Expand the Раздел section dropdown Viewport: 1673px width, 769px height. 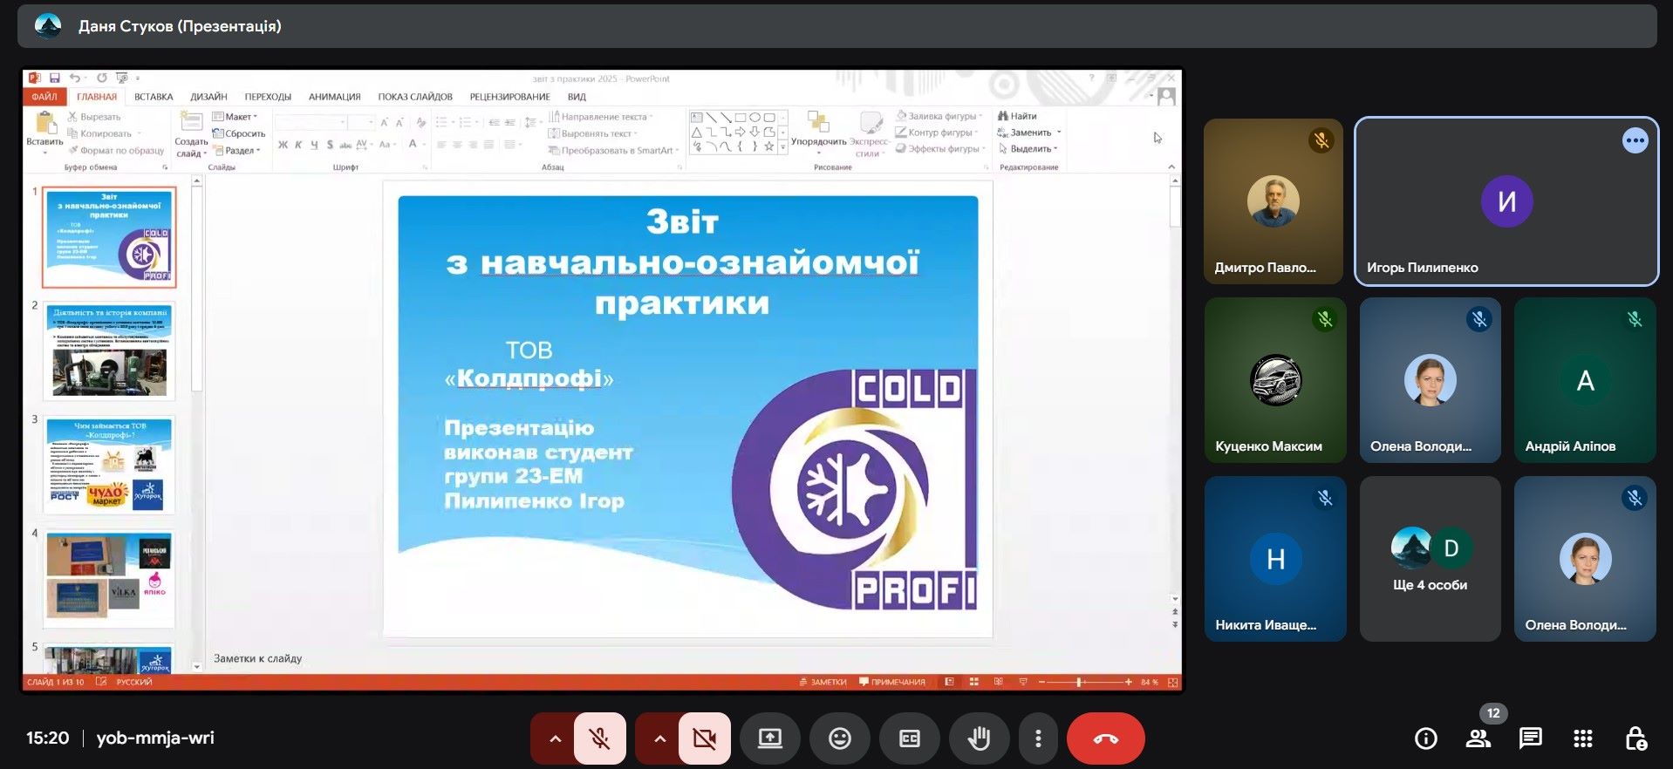pos(236,150)
